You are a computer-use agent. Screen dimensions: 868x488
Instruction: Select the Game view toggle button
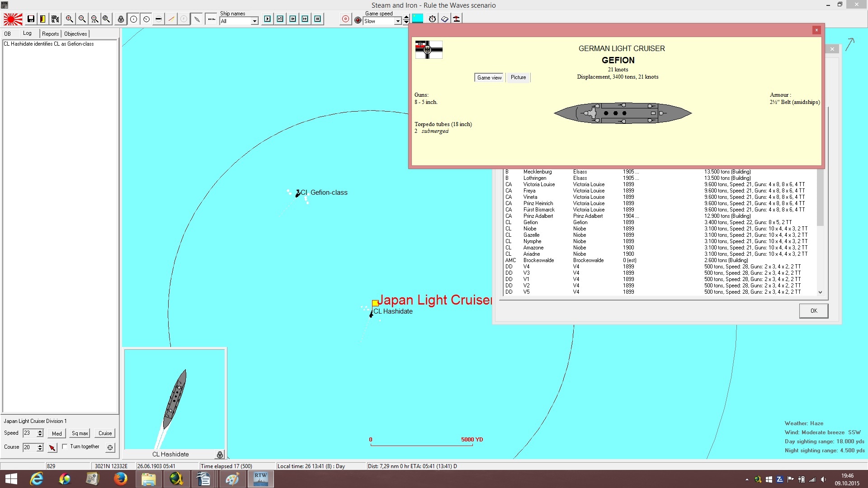tap(489, 78)
